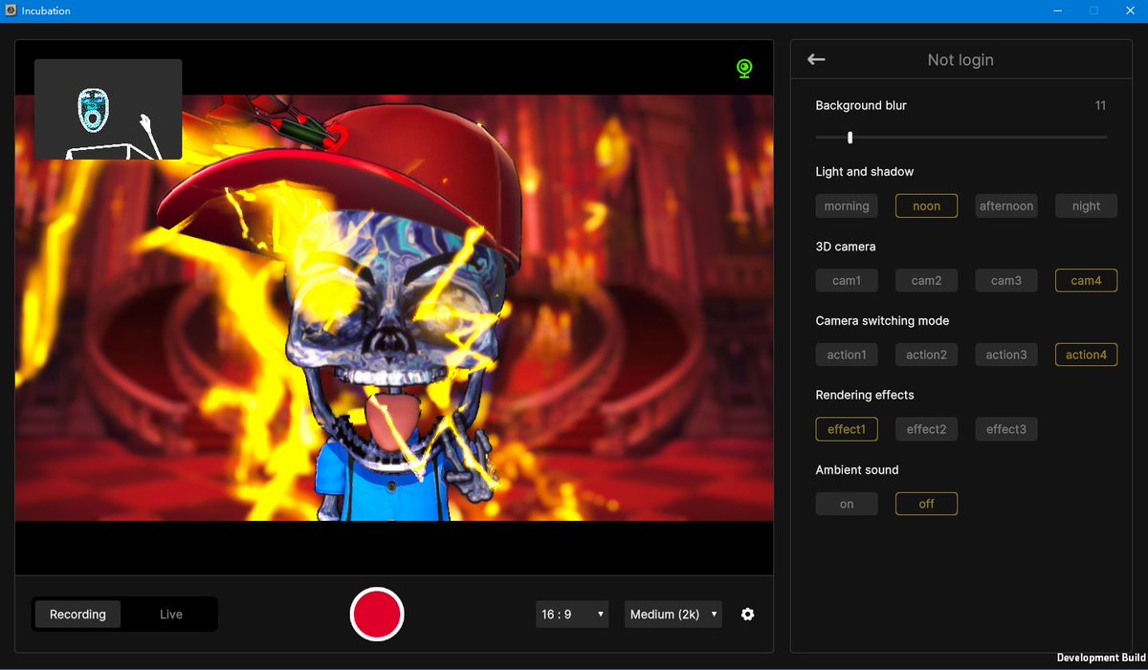Open settings via the gear icon
This screenshot has height=670, width=1148.
tap(748, 615)
